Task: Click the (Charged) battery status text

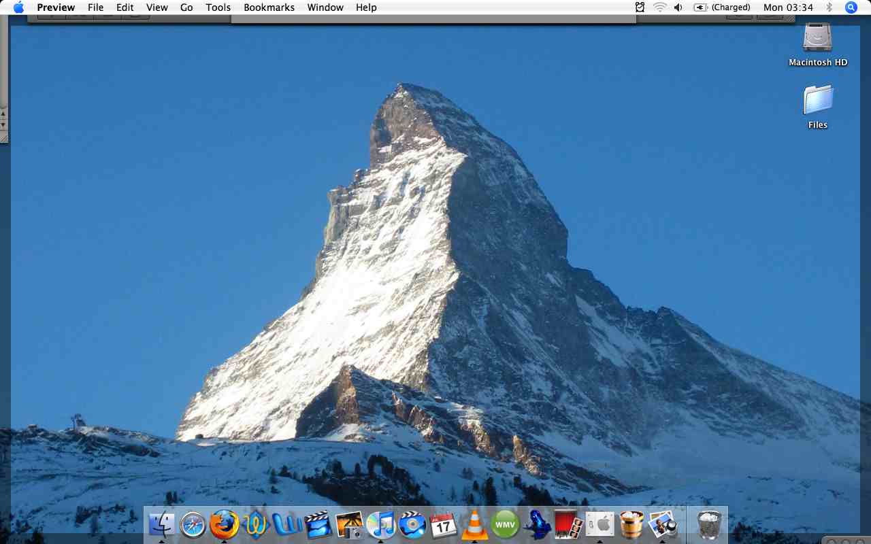Action: 731,7
